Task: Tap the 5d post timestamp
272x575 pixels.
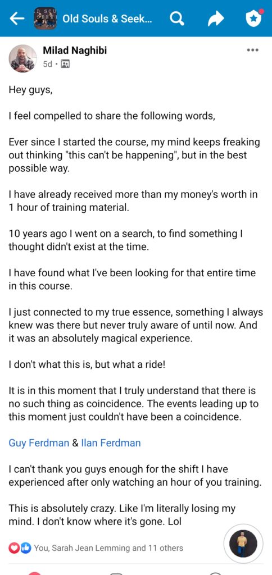Action: pos(47,65)
